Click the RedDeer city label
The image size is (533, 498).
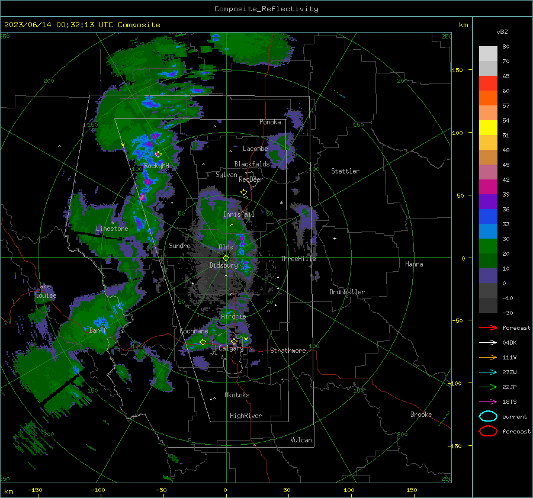[x=251, y=179]
